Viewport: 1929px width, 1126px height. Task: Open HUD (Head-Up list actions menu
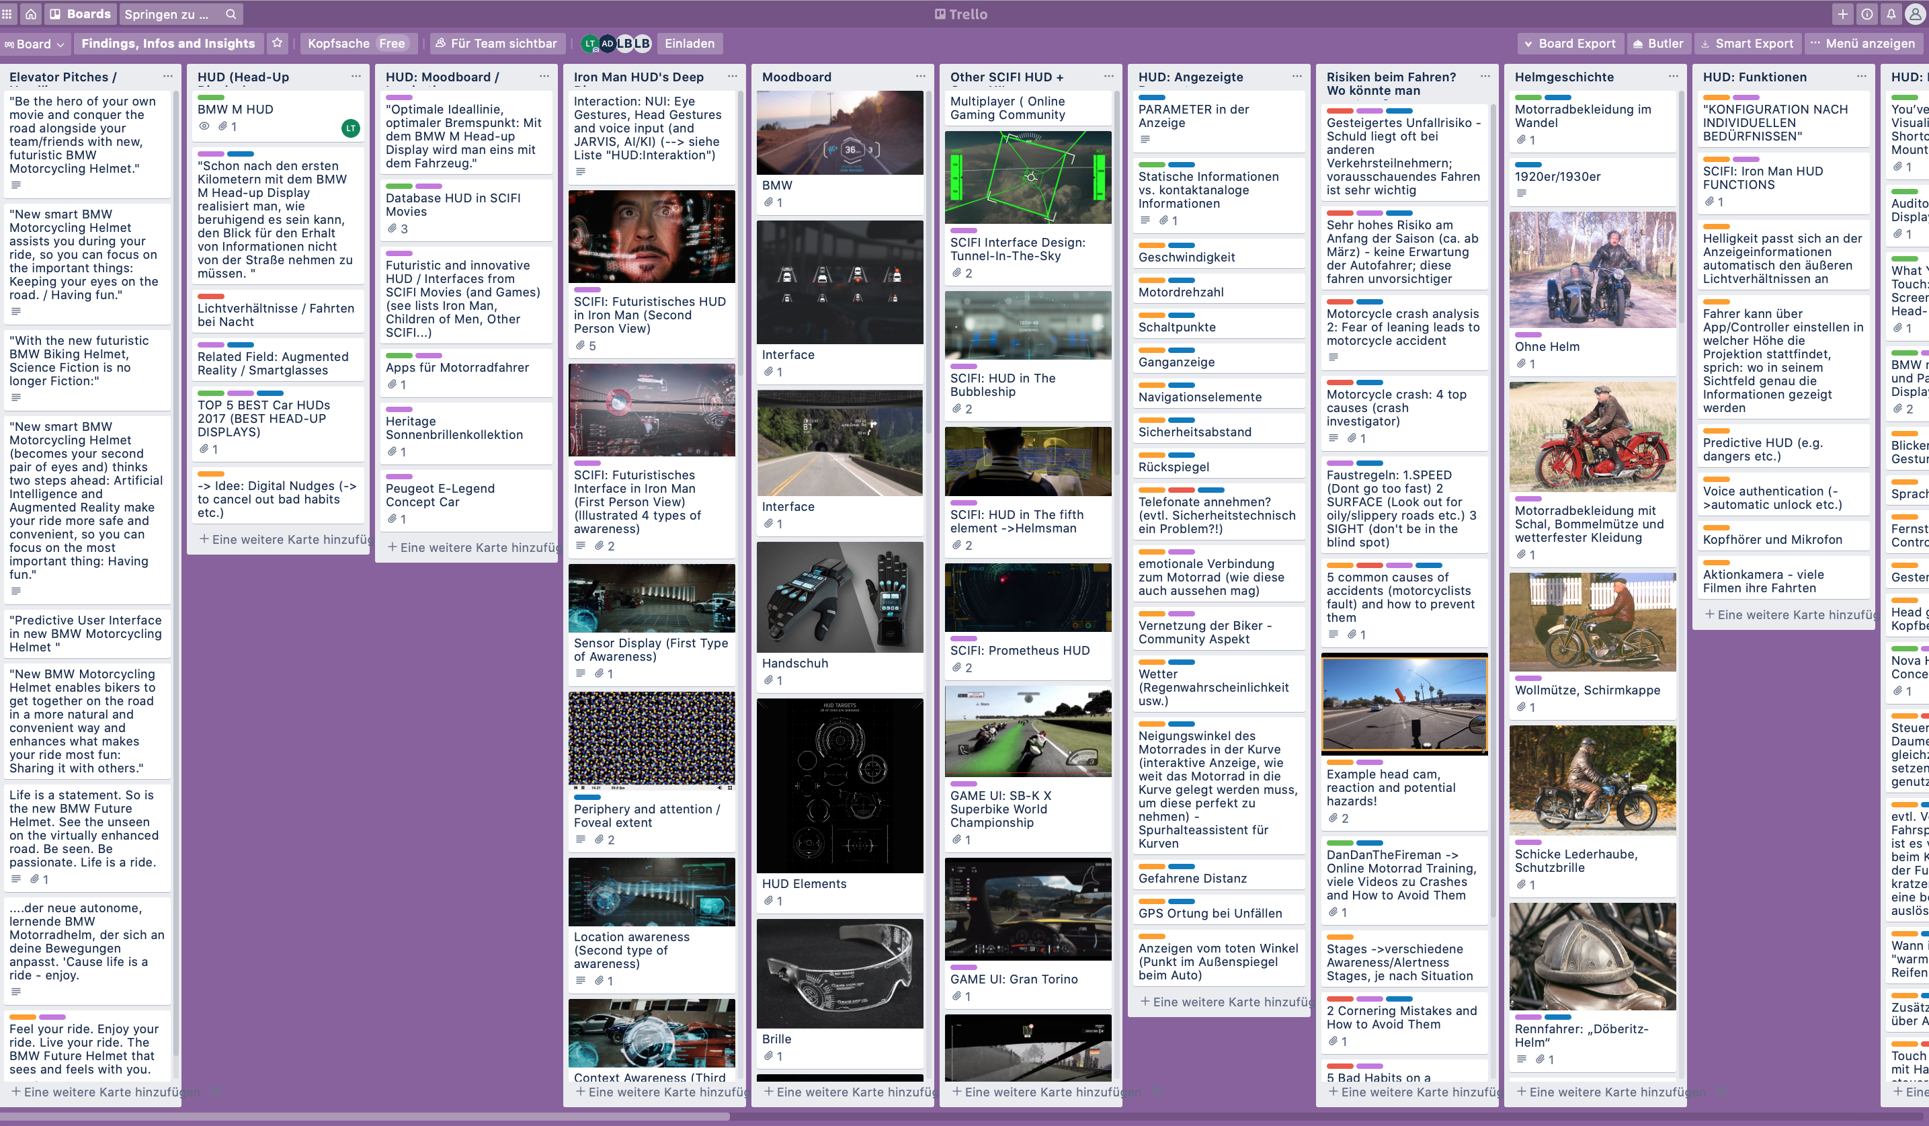[356, 77]
